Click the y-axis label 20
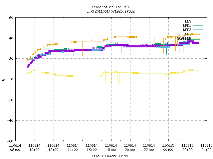The width and height of the screenshot is (213, 159). (11, 59)
